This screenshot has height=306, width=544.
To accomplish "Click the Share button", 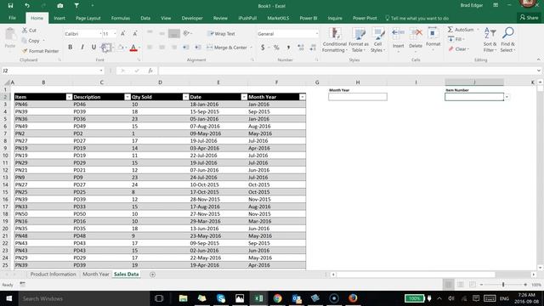I will 529,18.
